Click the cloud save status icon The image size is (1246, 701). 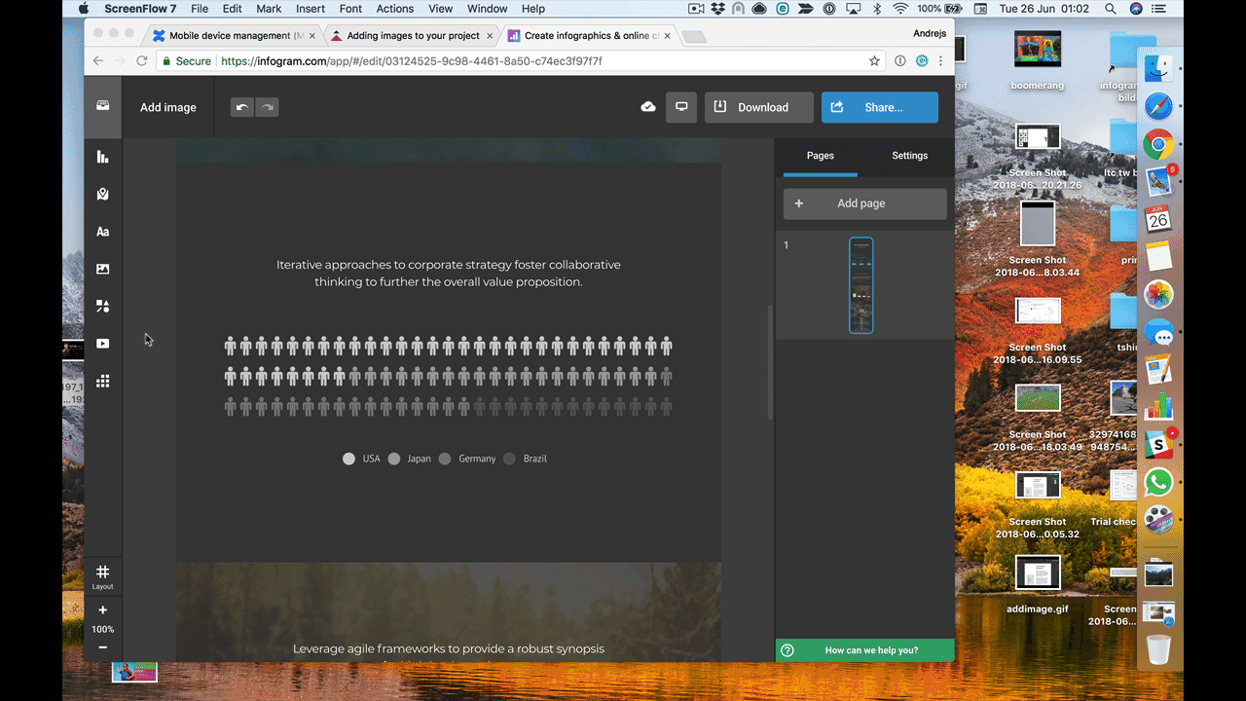click(648, 107)
